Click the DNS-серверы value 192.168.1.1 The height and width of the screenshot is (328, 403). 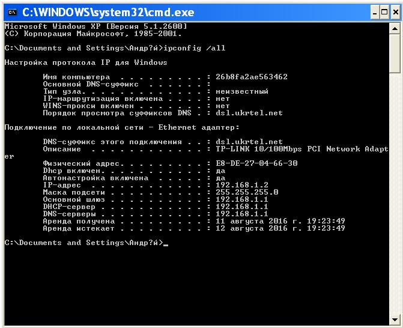coord(241,214)
